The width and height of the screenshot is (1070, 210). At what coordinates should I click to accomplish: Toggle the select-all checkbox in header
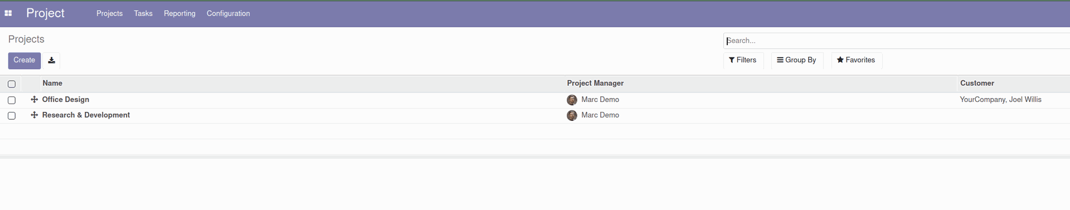point(12,84)
